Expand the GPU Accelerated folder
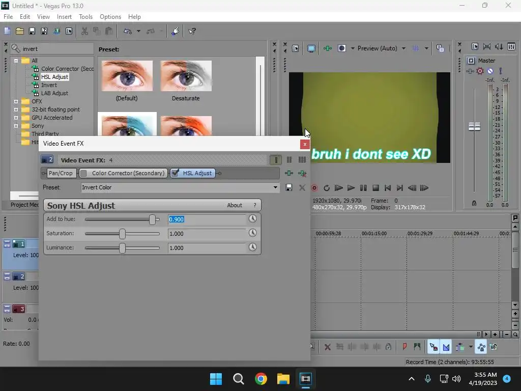521x391 pixels. (16, 118)
